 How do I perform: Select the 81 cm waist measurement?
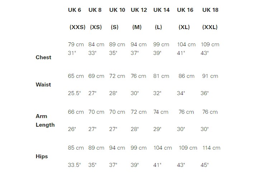click(161, 76)
